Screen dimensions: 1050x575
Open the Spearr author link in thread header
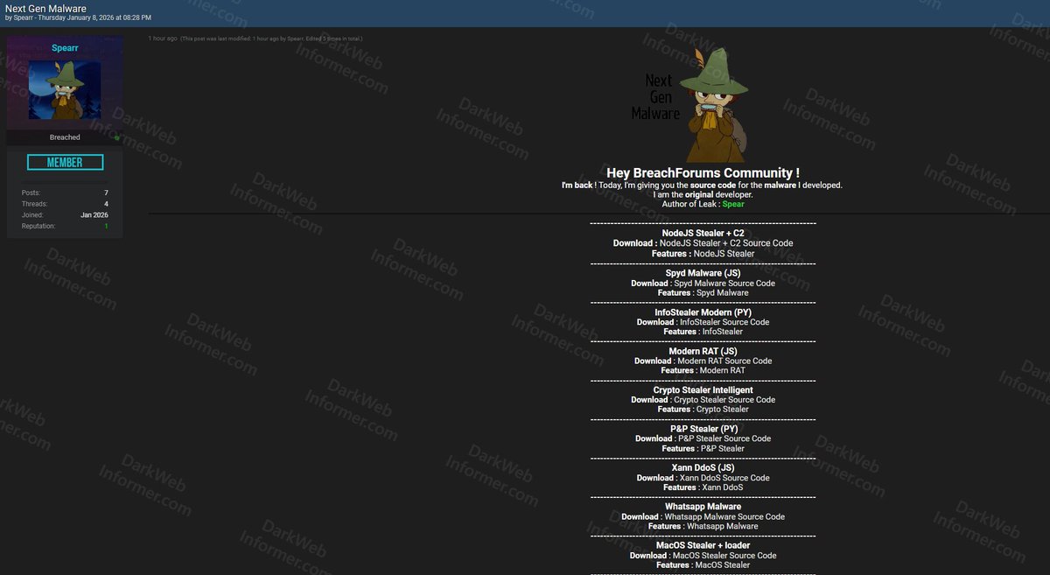point(24,18)
